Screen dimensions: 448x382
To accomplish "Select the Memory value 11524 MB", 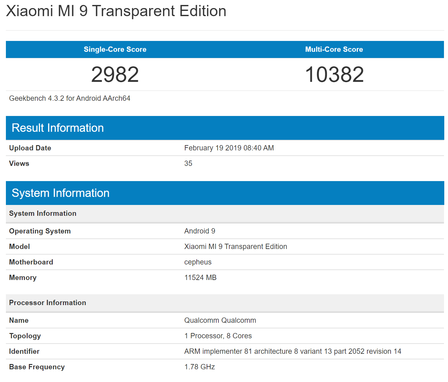I will [x=200, y=278].
